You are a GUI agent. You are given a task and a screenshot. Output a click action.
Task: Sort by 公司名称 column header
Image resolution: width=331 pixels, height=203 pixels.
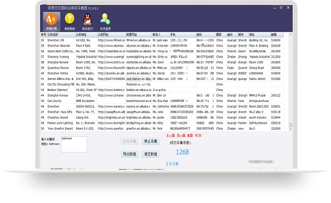coord(61,35)
